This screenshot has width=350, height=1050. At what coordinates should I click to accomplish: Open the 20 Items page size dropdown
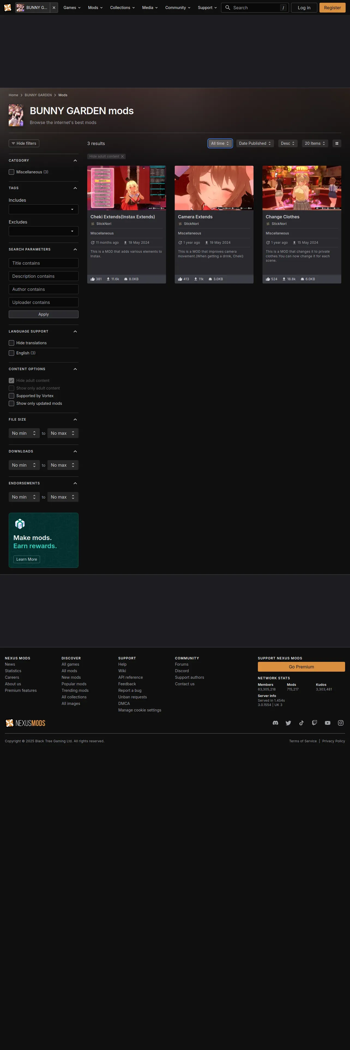[315, 143]
